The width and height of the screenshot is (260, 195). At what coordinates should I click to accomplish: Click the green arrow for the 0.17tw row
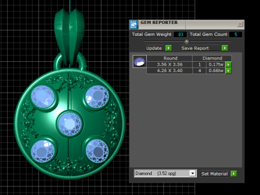click(229, 64)
